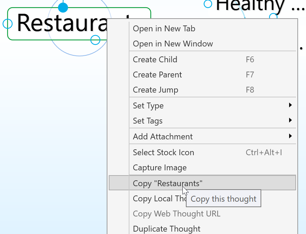The image size is (306, 234).
Task: Choose Open in New Window
Action: click(x=173, y=44)
